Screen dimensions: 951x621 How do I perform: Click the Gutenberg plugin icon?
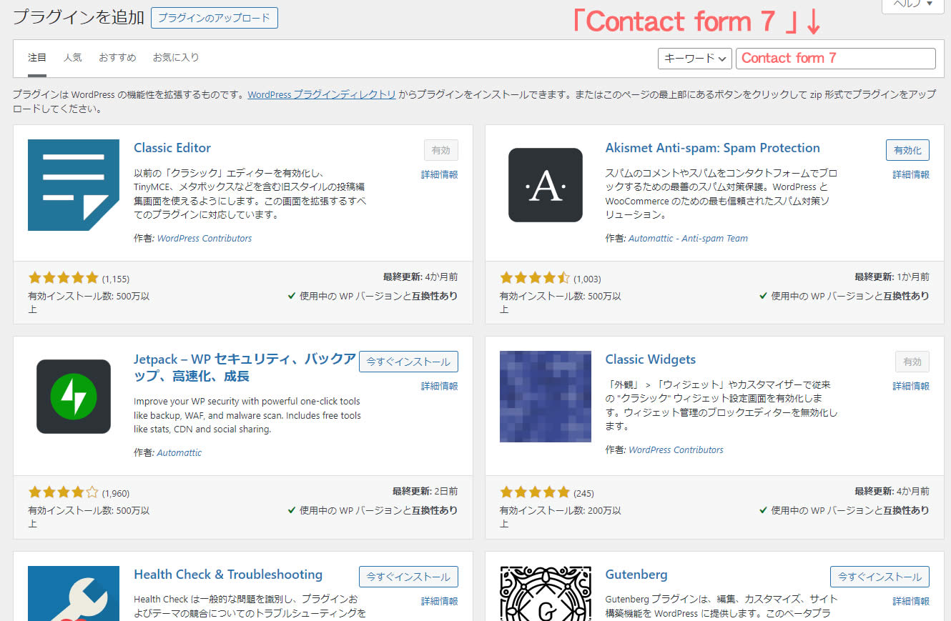tap(546, 593)
